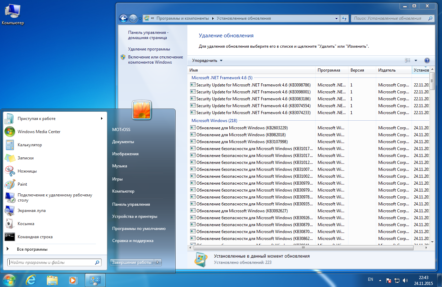Click network icon in system tray
Image resolution: width=442 pixels, height=287 pixels.
pos(397,280)
